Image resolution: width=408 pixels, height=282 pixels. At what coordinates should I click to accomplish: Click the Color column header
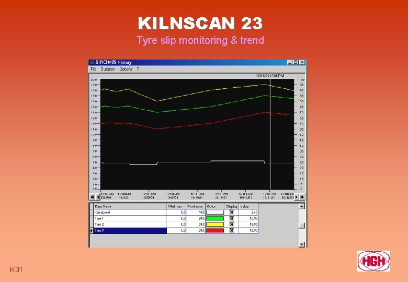click(x=215, y=206)
